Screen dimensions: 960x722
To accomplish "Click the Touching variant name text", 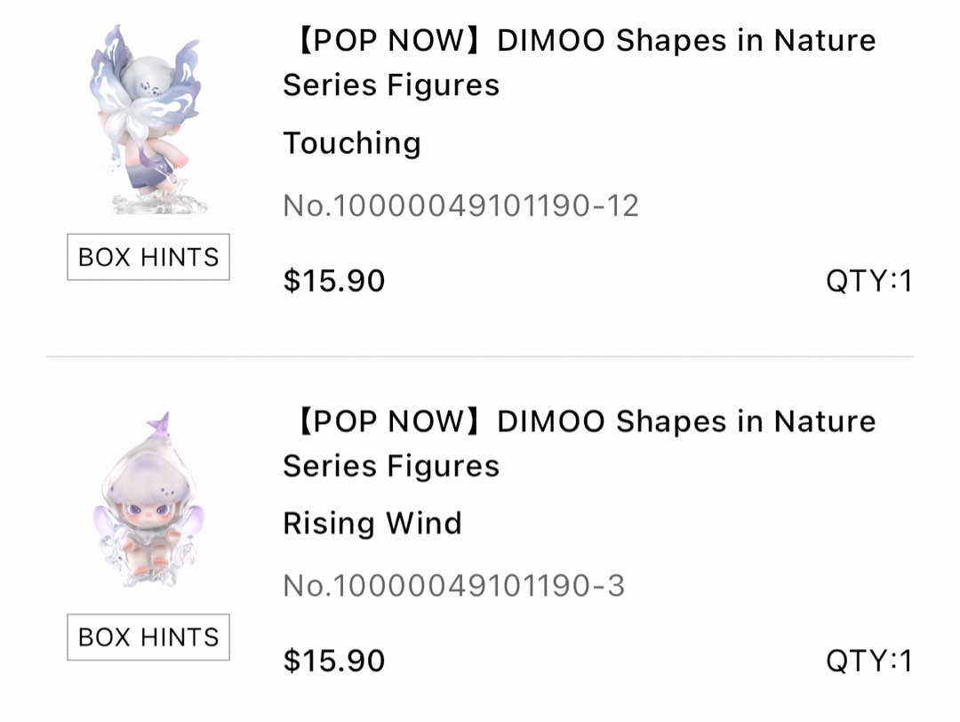I will (351, 142).
